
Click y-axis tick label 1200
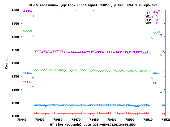(15, 63)
